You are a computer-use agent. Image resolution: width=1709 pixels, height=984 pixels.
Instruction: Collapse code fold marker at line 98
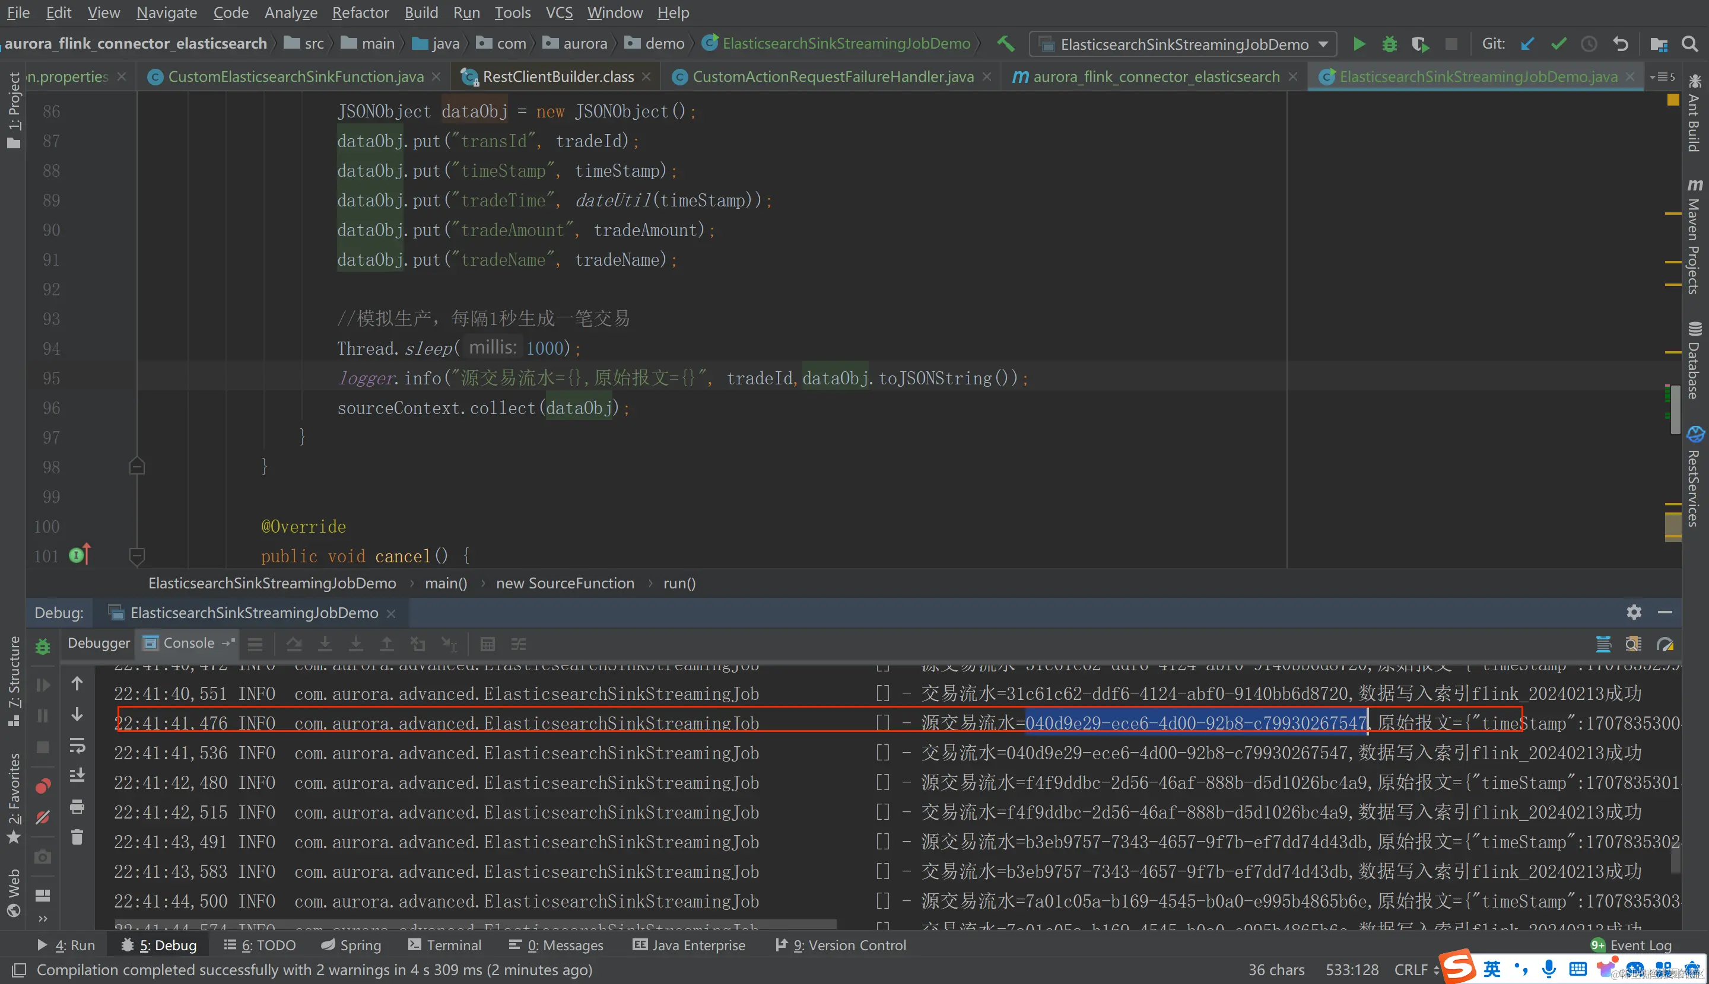click(136, 466)
